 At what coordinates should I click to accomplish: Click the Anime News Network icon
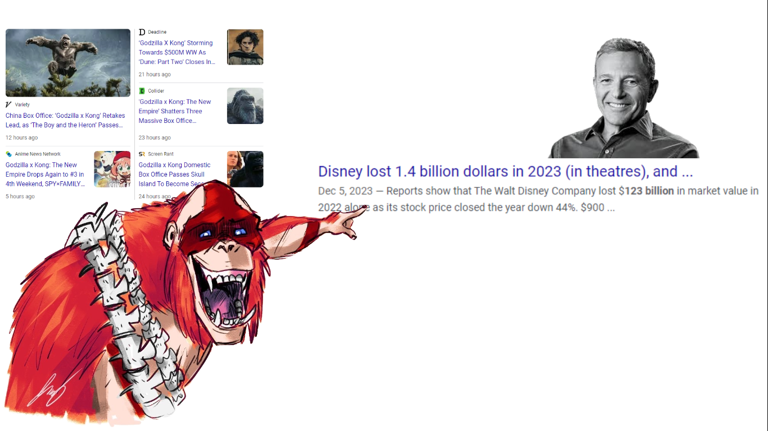point(8,154)
